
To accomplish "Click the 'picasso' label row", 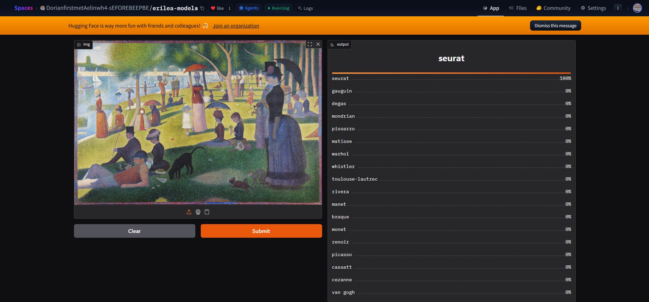I will coord(451,255).
